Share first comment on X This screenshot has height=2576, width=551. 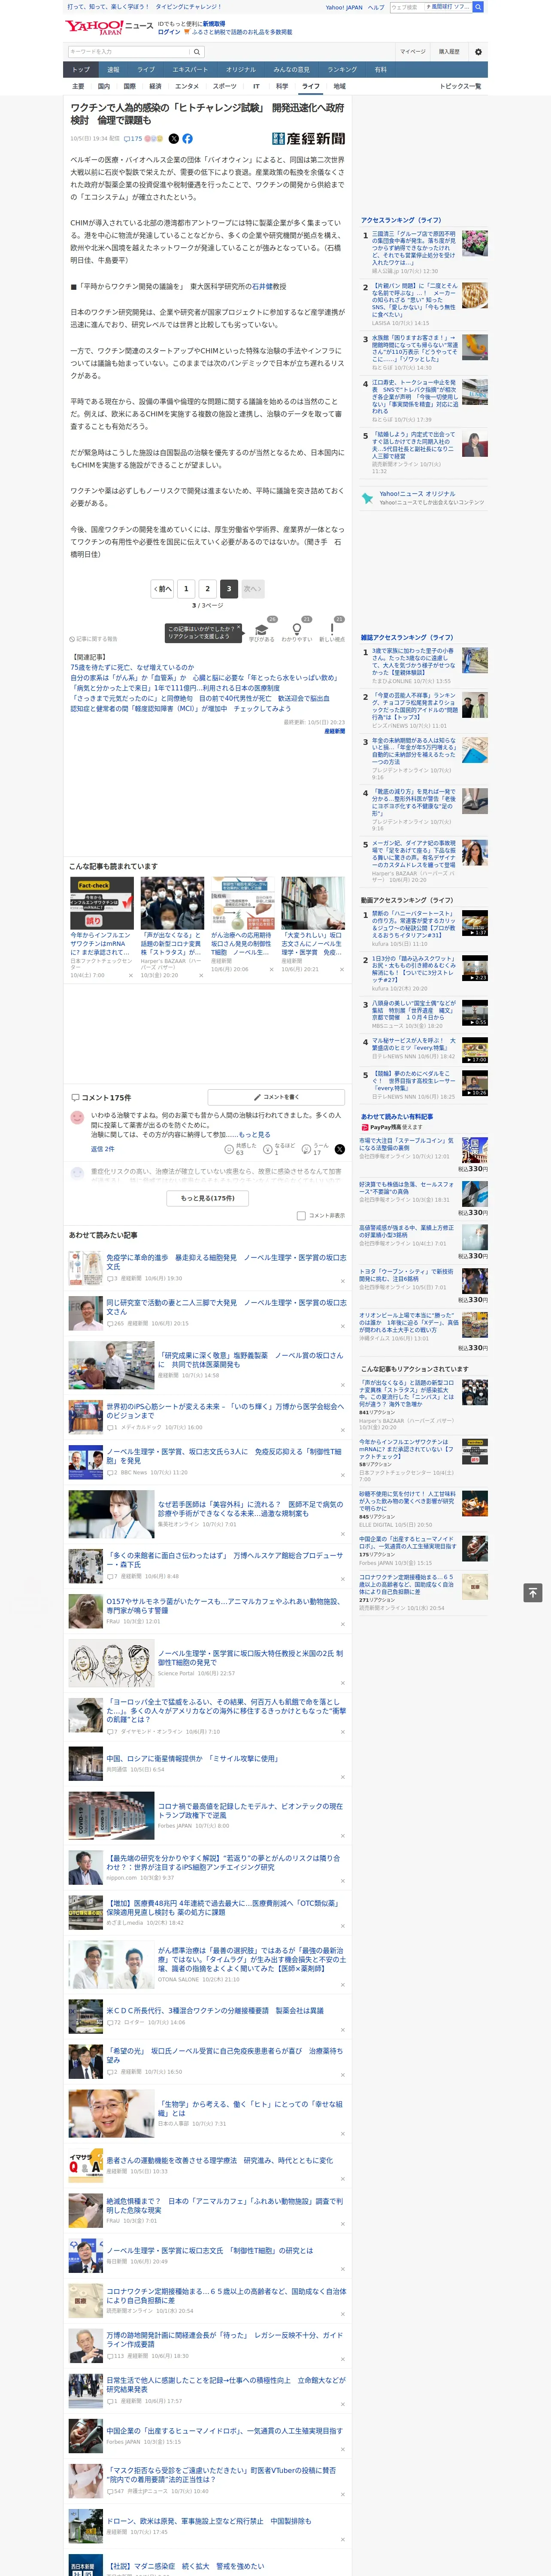(x=339, y=1149)
